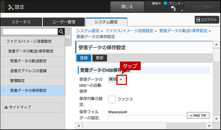The image size is (221, 130).
Task: Select 受信データの保存設定 in the sidebar
Action: coord(32,91)
